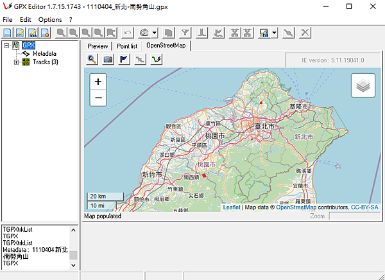Viewport: 385px width, 280px height.
Task: Click the disabled Copy pages toolbar icon
Action: [x=169, y=33]
